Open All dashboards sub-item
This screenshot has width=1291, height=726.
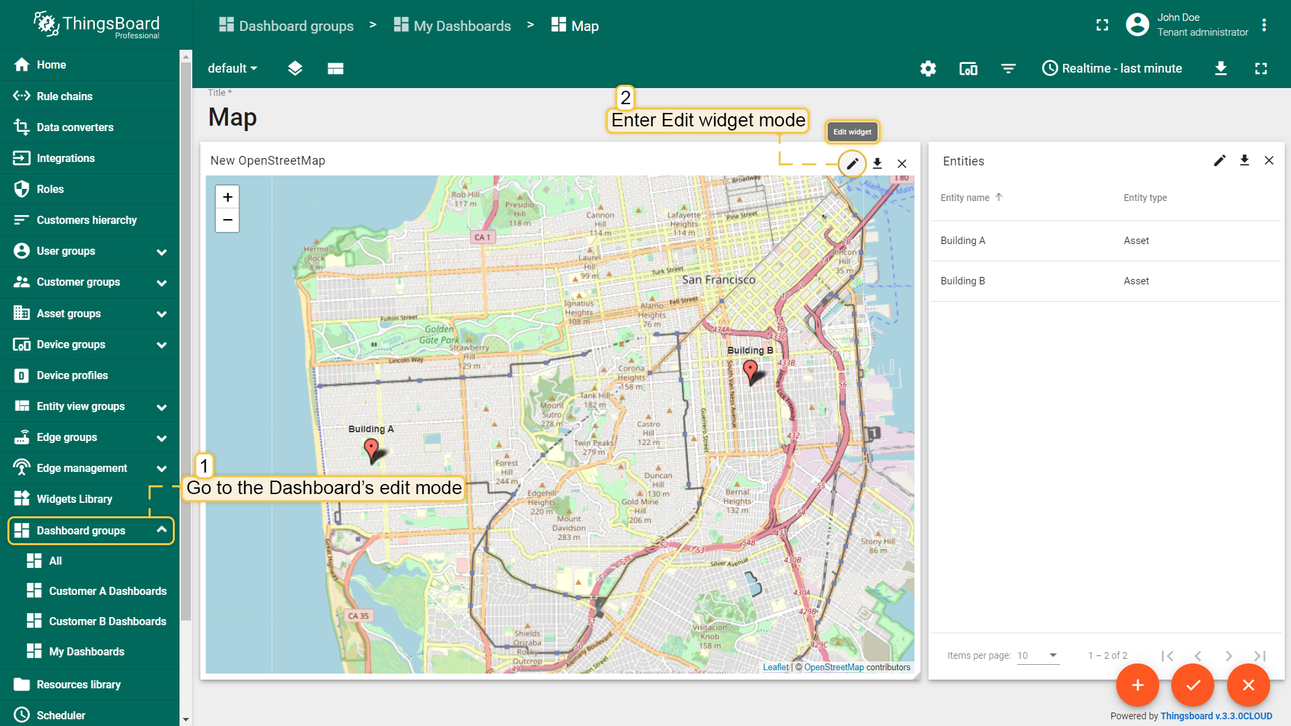coord(90,561)
